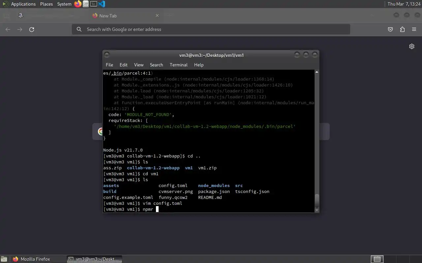Screen dimensions: 422x263
Task: Open the Firefox extensions puzzle icon
Action: tap(402, 29)
